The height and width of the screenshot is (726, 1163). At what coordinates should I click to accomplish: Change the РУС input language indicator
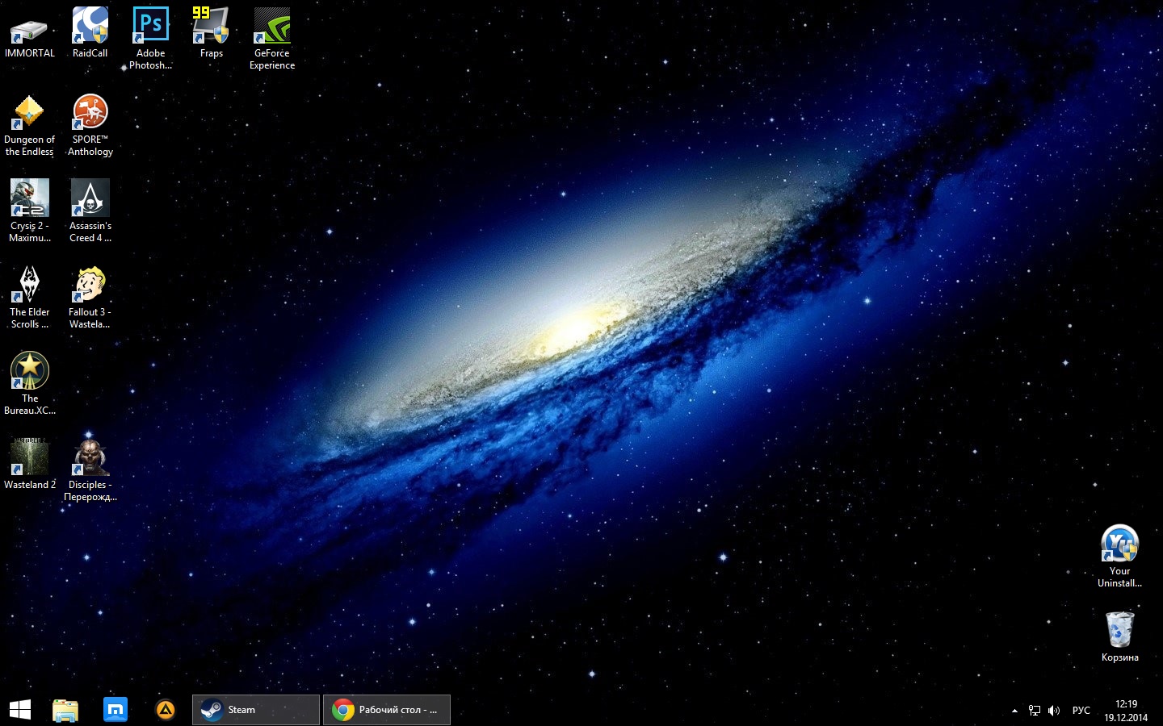[1081, 711]
